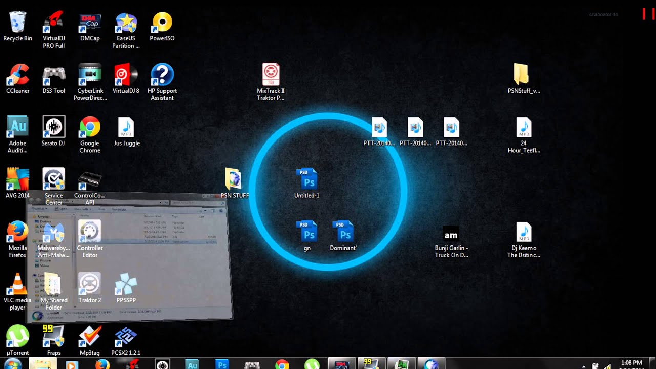Open Adobe Audition taskbar button
The image size is (656, 369).
point(192,364)
